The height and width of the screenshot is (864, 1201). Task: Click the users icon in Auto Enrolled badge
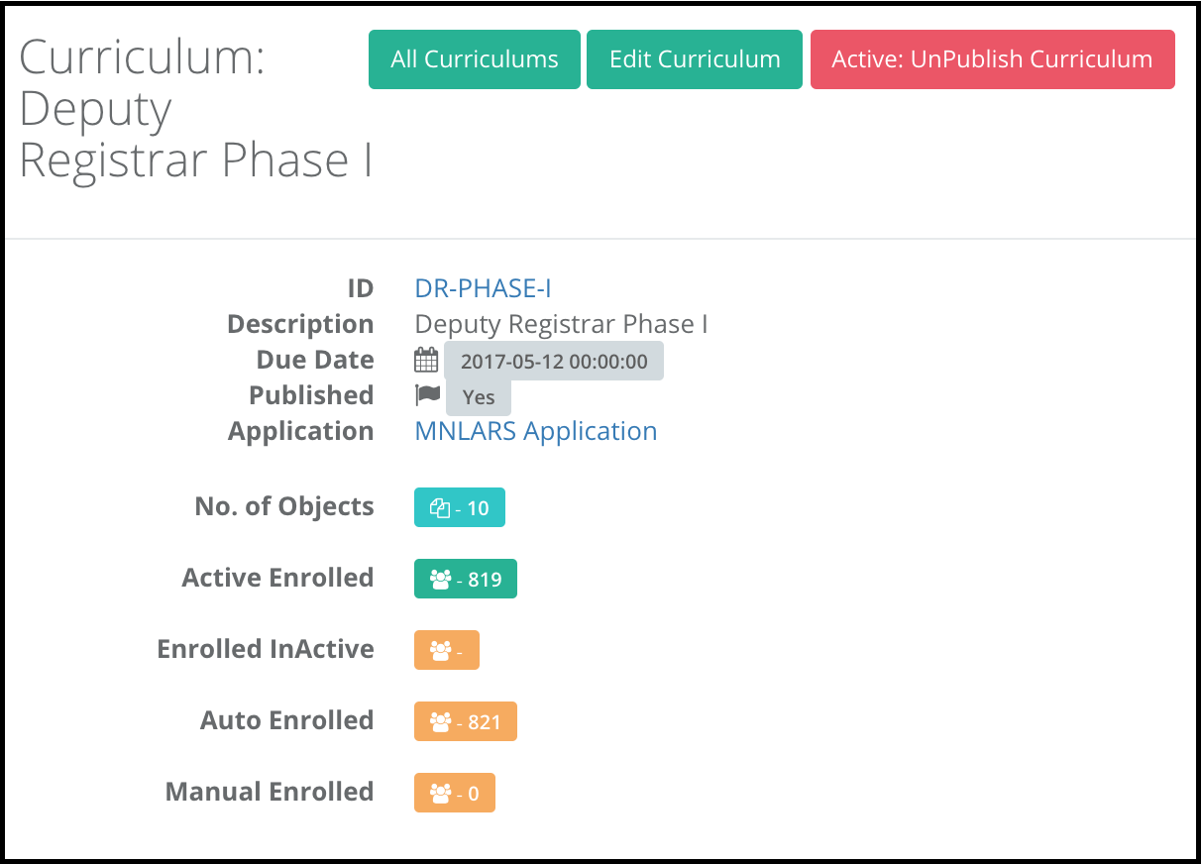(x=441, y=722)
